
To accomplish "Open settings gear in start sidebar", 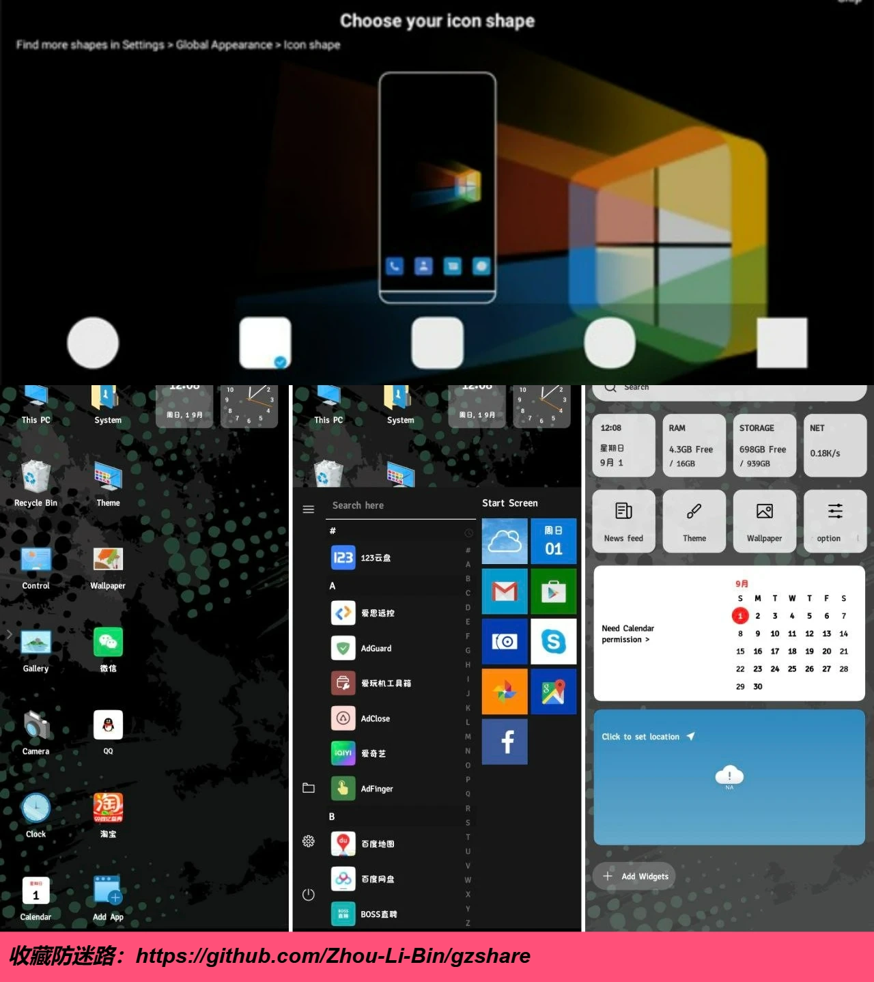I will pos(309,841).
